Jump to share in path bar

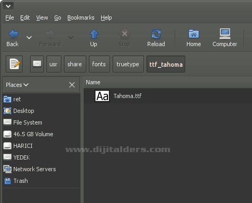pos(75,64)
